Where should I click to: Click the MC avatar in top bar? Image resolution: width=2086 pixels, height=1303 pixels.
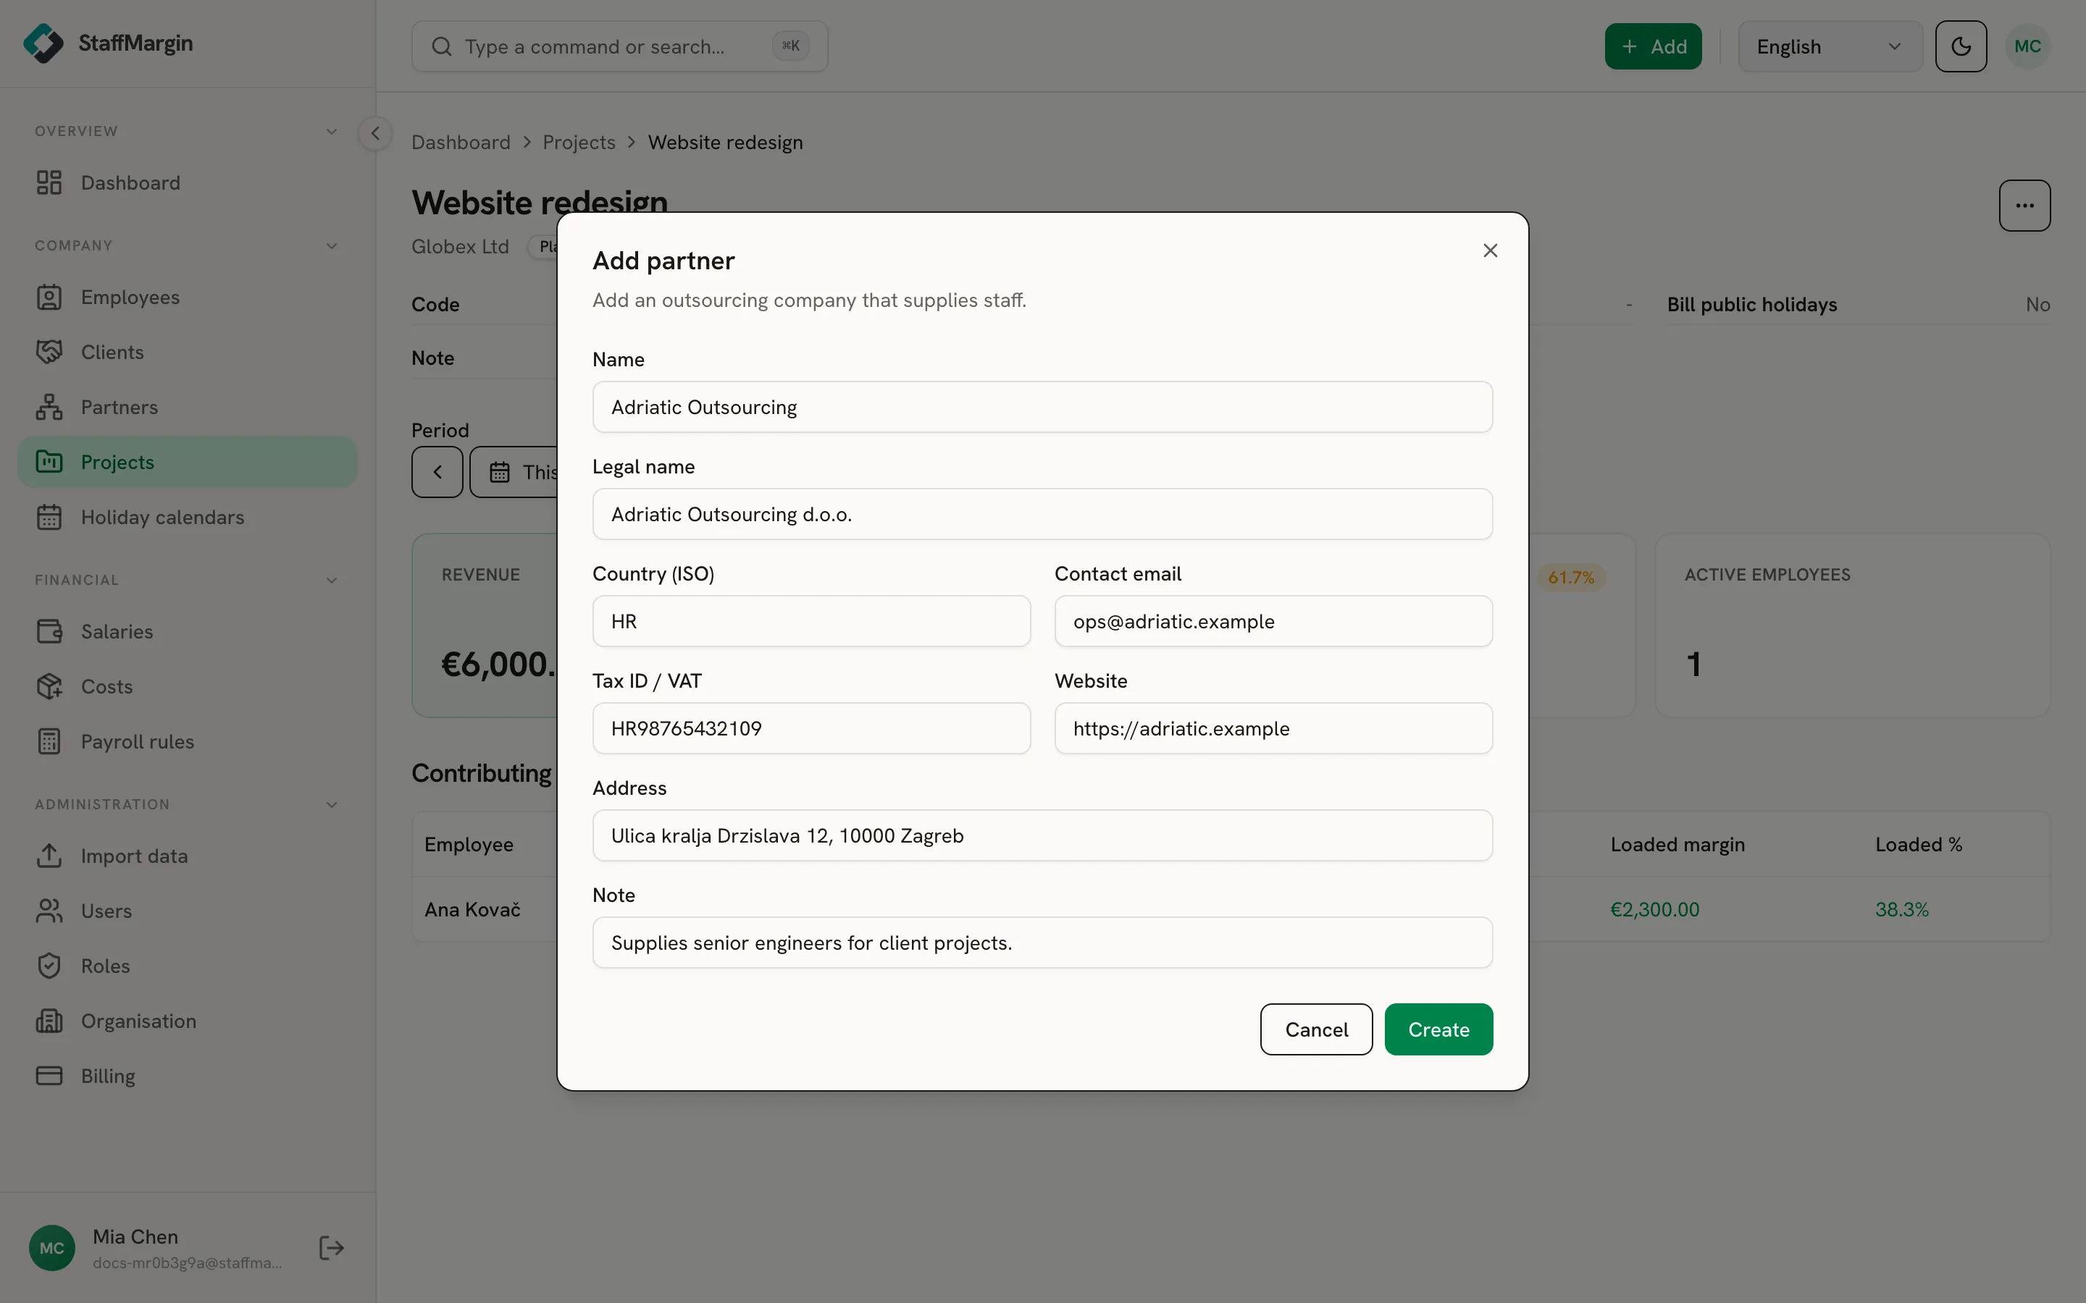tap(2027, 46)
